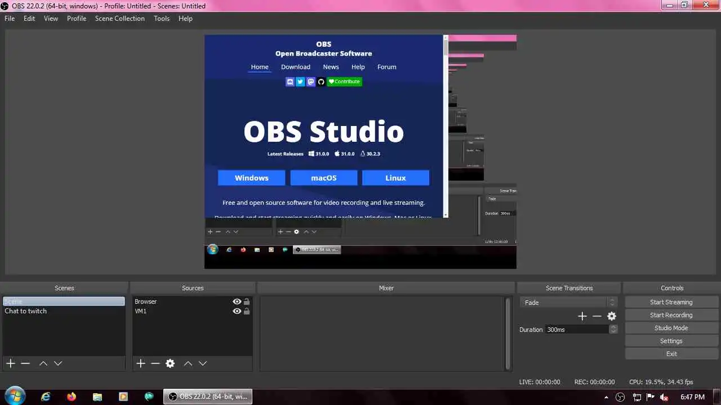Show hidden tray icons arrow

(607, 397)
